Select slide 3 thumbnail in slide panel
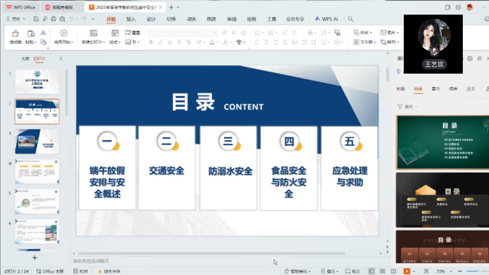Screen dimensions: 489x275 point(37,141)
